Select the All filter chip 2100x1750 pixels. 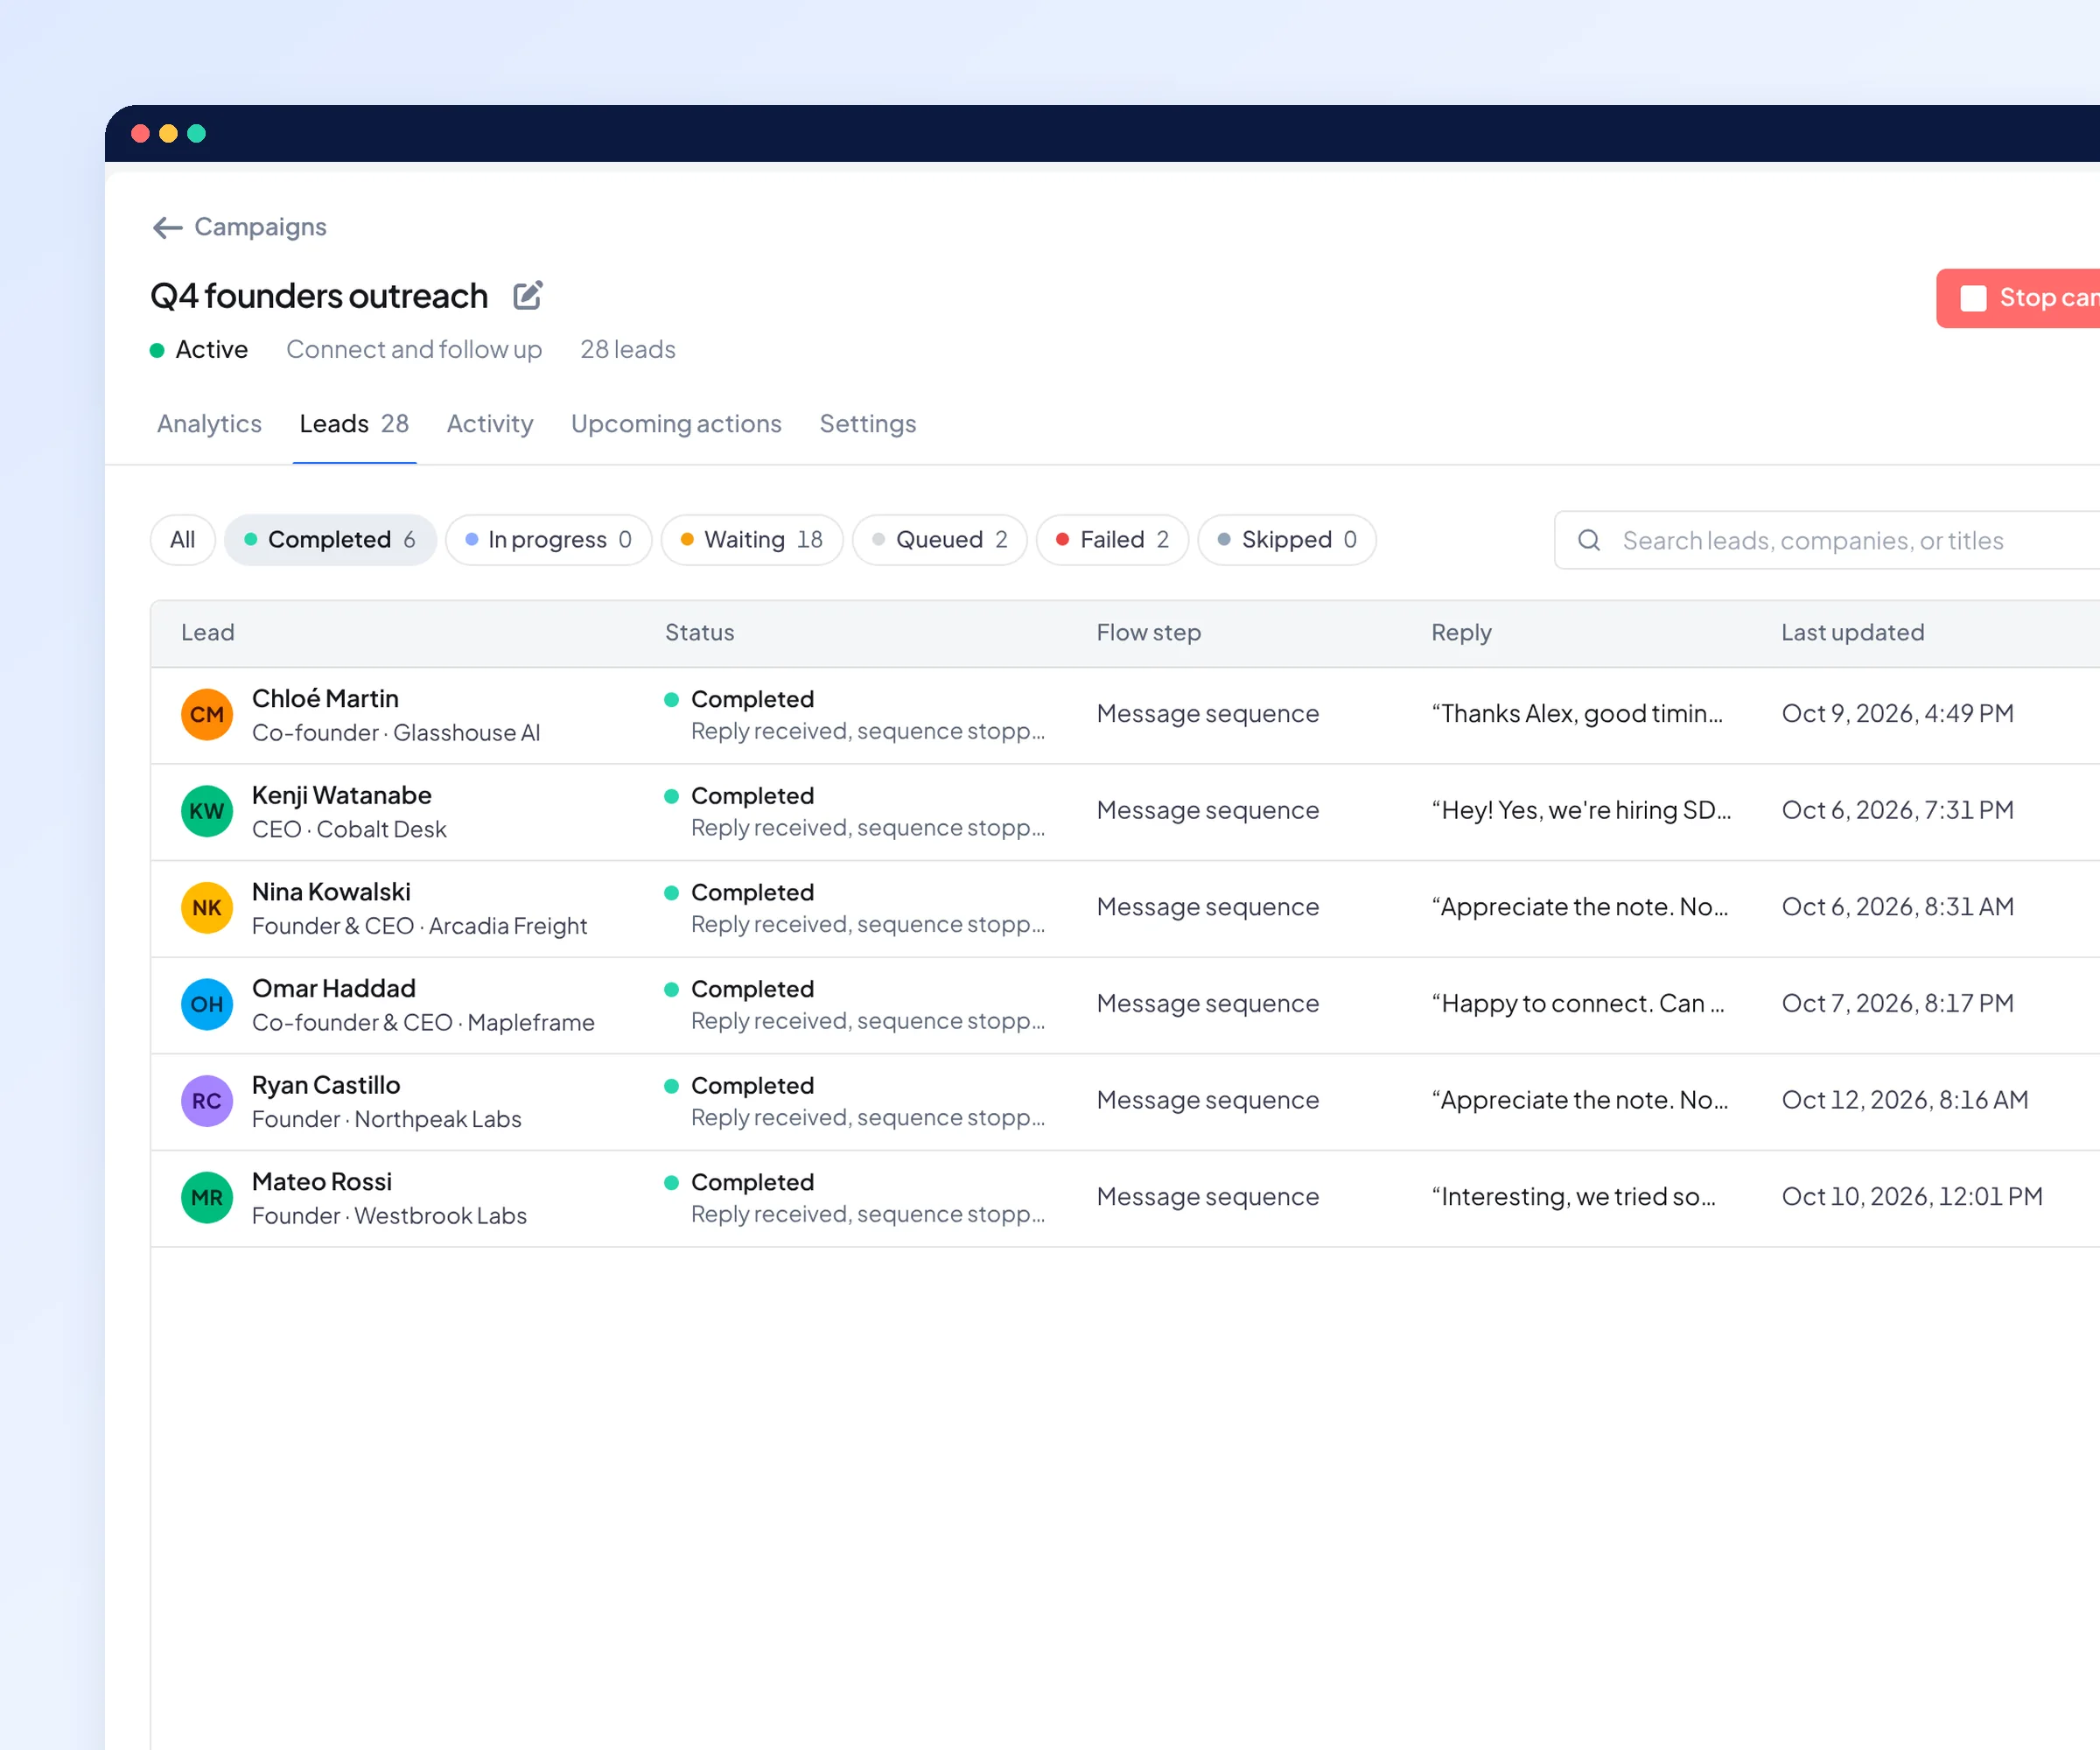point(183,540)
